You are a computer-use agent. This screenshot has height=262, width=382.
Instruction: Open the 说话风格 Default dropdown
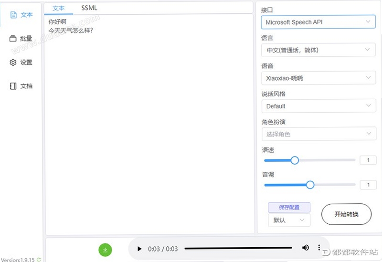click(x=319, y=106)
